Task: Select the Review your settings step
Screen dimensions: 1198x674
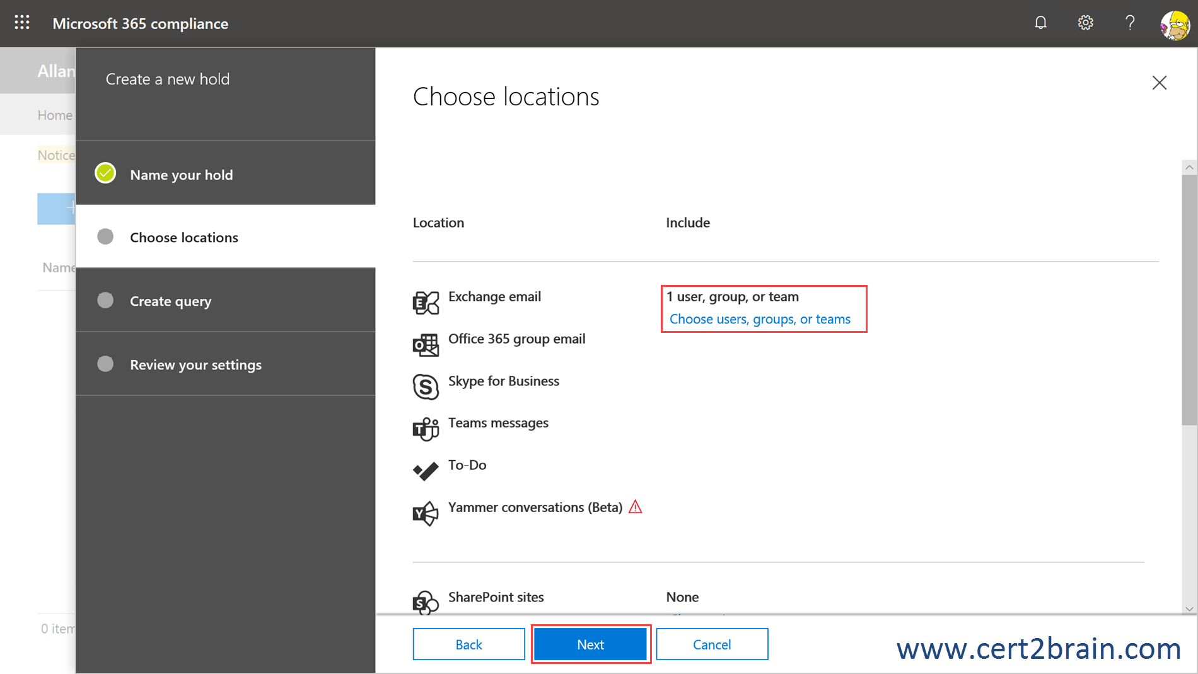Action: [x=226, y=364]
